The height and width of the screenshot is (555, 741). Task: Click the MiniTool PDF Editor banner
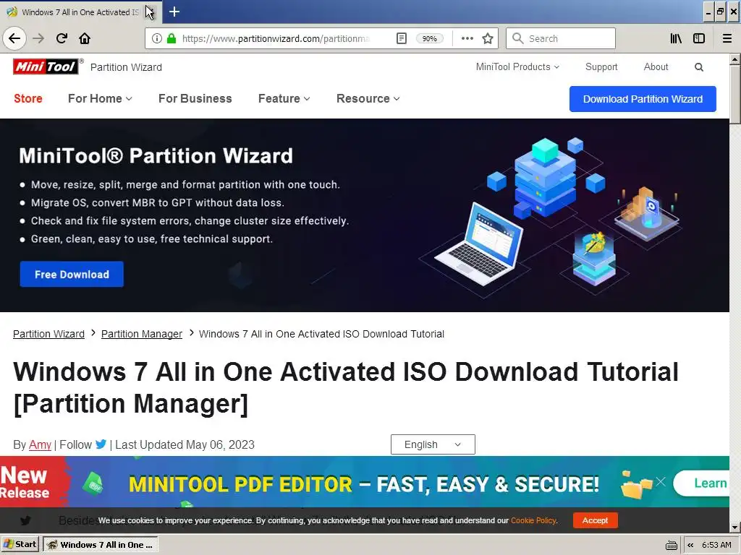click(x=365, y=483)
